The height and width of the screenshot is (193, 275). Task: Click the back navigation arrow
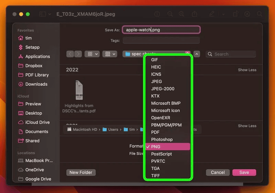click(x=70, y=54)
